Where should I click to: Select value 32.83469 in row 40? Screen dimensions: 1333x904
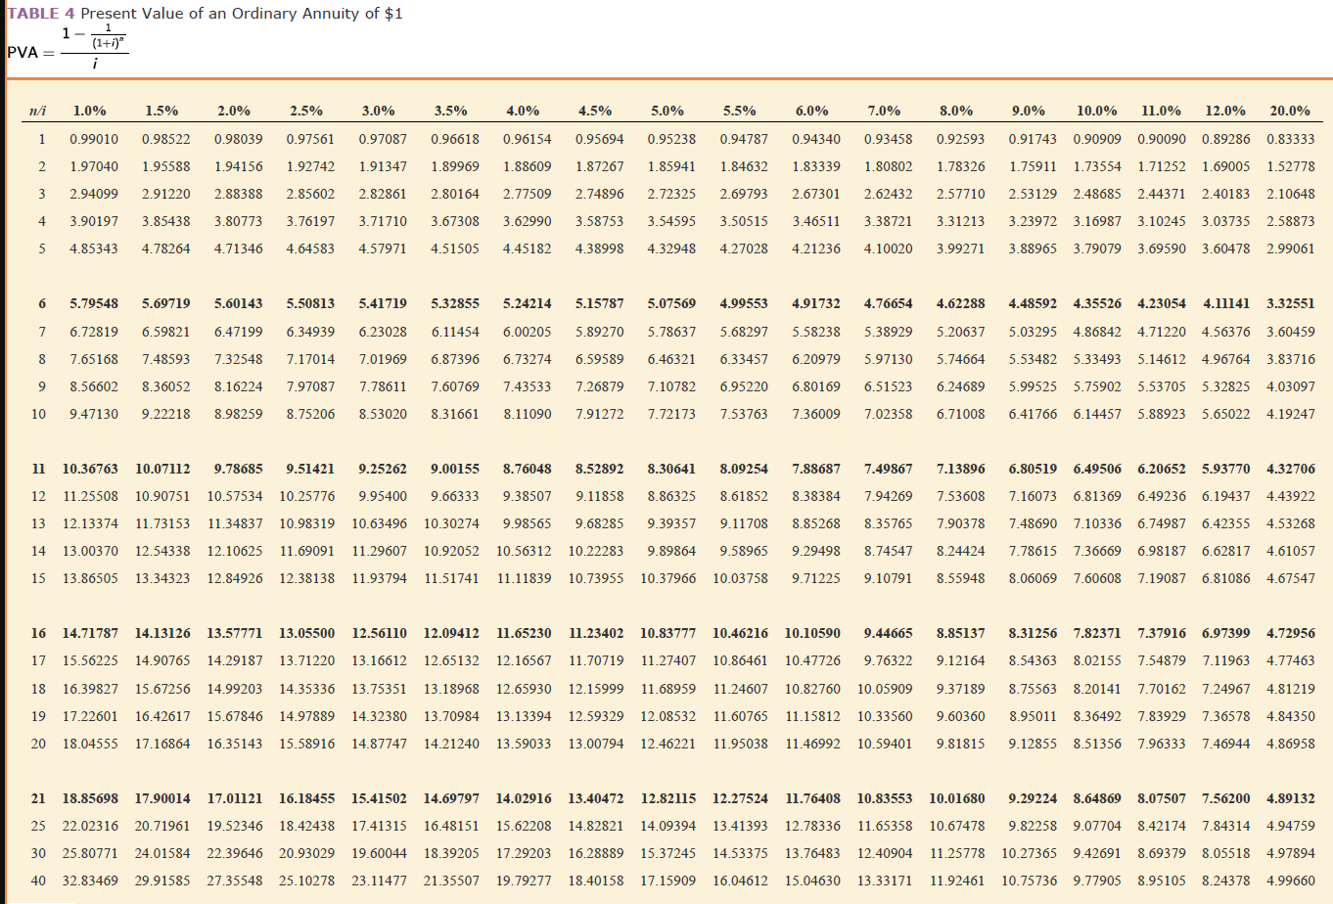90,881
